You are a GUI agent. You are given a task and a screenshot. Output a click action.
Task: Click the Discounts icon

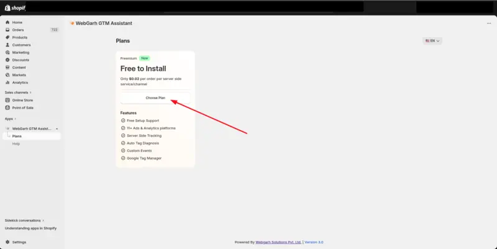tap(7, 60)
